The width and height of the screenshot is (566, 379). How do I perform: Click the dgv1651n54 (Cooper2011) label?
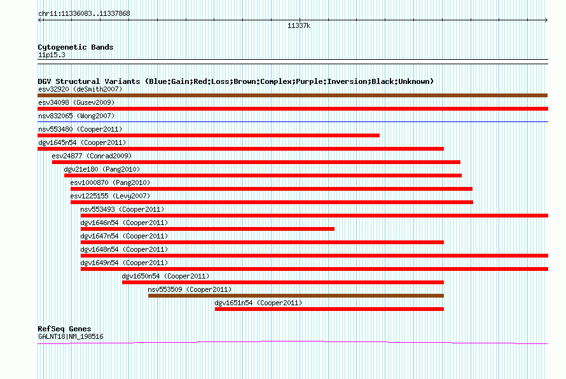pyautogui.click(x=258, y=303)
